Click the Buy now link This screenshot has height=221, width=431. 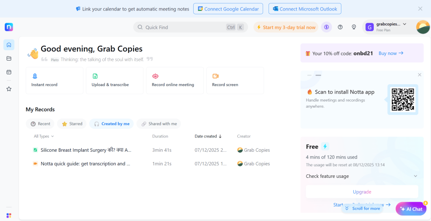(x=391, y=53)
